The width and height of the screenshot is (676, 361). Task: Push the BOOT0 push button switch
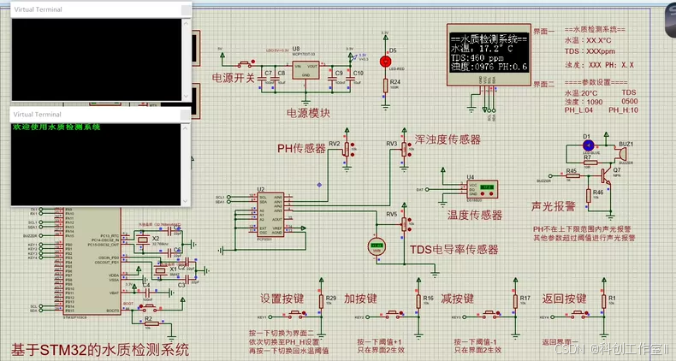(x=149, y=308)
